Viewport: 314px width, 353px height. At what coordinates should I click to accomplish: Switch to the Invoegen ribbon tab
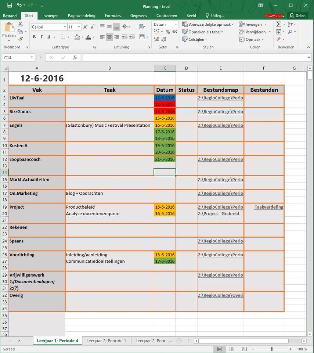50,15
